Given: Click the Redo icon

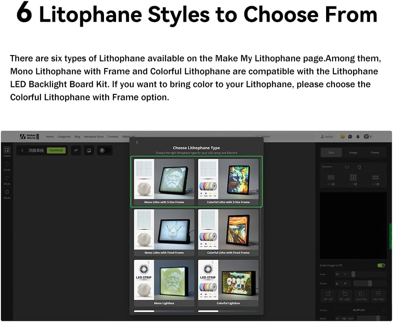Looking at the screenshot, I should [x=7, y=178].
